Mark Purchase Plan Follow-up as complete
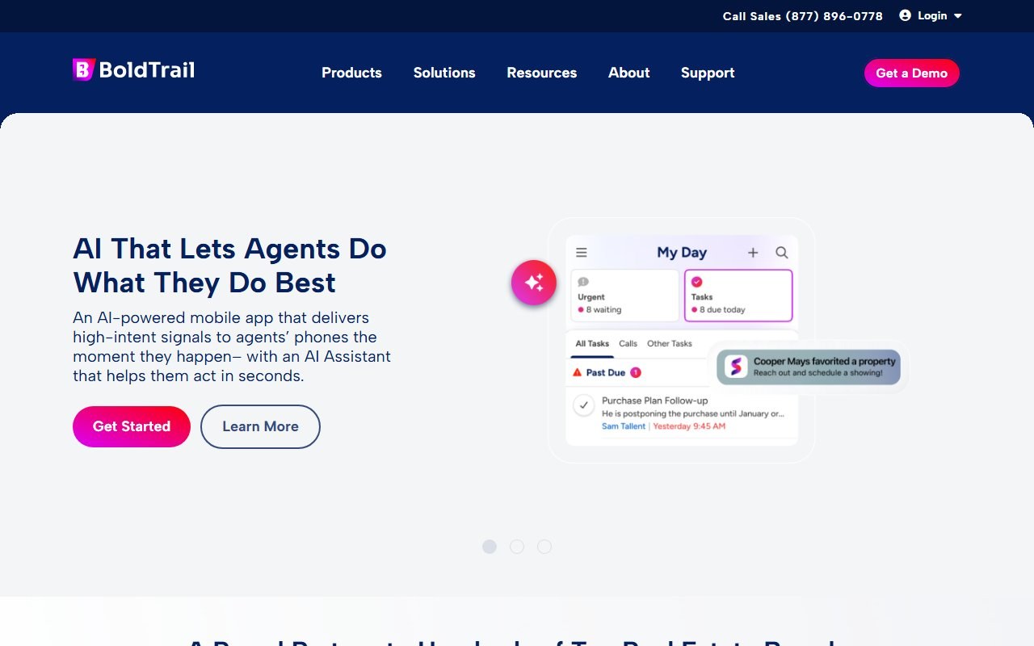The height and width of the screenshot is (646, 1034). tap(583, 403)
